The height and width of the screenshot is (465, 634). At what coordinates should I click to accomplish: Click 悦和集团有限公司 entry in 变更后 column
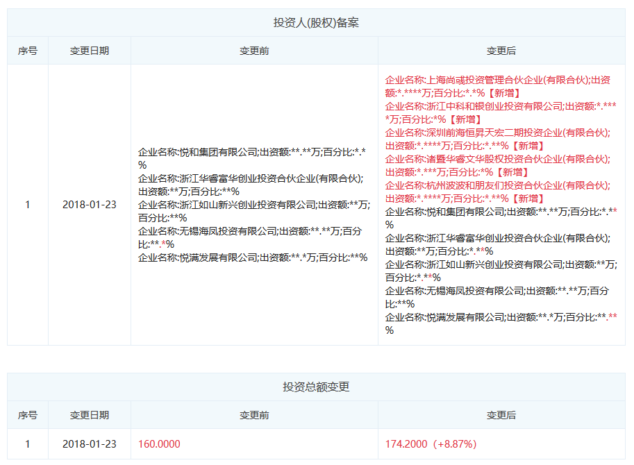pyautogui.click(x=501, y=218)
